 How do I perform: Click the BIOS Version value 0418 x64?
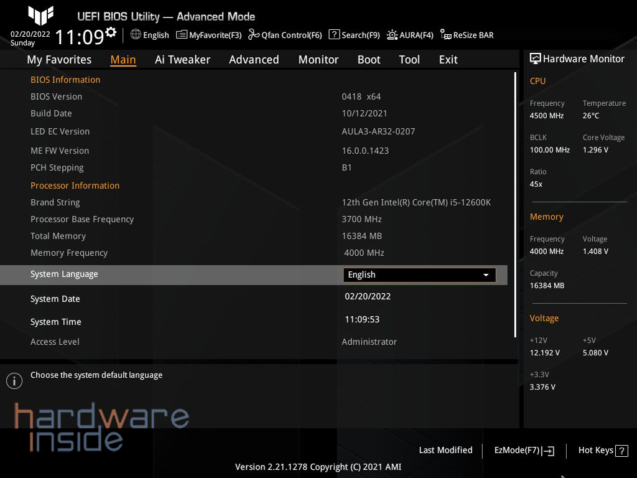point(361,96)
